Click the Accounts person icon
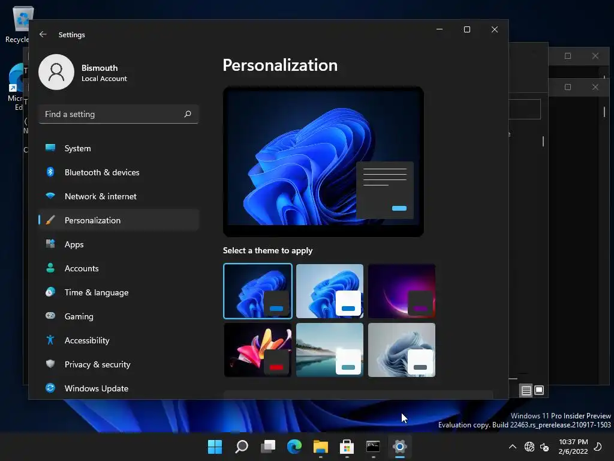This screenshot has width=614, height=461. (x=50, y=268)
